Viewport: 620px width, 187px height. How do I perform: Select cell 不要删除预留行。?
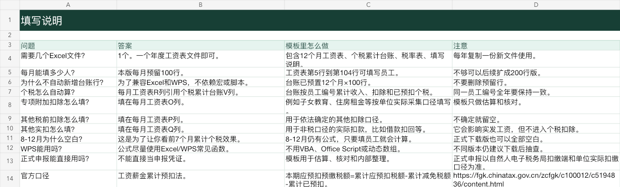click(x=536, y=82)
